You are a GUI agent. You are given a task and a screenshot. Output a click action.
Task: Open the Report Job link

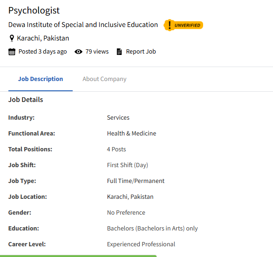pyautogui.click(x=141, y=52)
